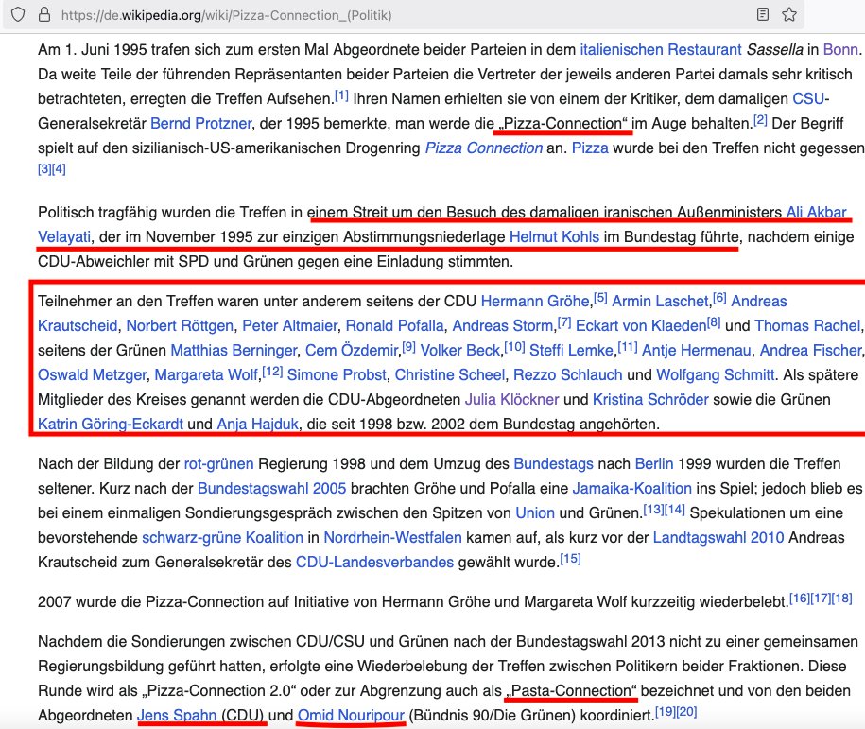Follow the Union link
The width and height of the screenshot is (865, 729).
[534, 512]
